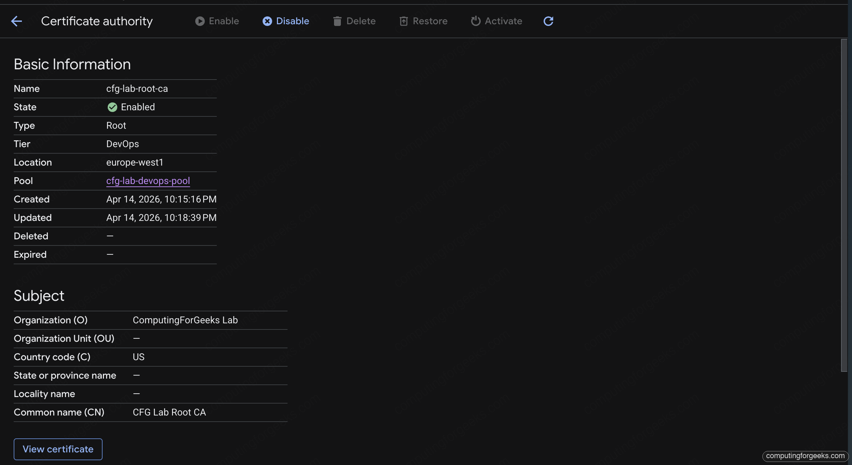Select the Disable action icon
Screen dimensions: 852x465
click(267, 21)
